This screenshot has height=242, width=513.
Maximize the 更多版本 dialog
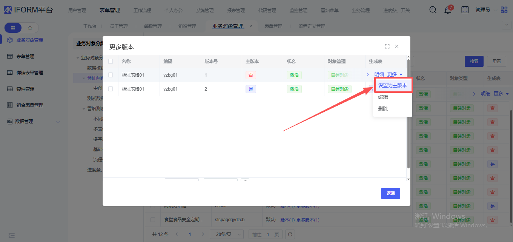pos(387,46)
